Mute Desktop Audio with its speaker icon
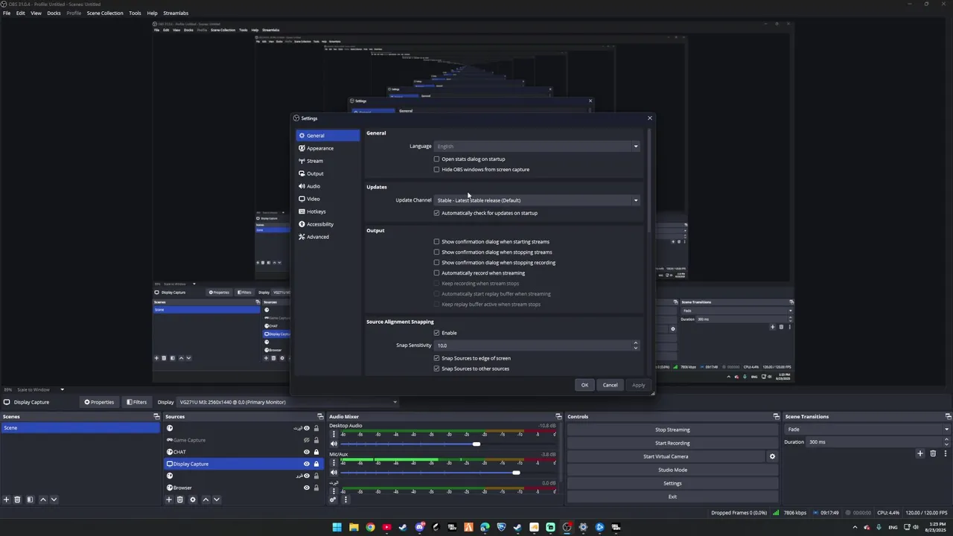The height and width of the screenshot is (536, 953). coord(334,444)
